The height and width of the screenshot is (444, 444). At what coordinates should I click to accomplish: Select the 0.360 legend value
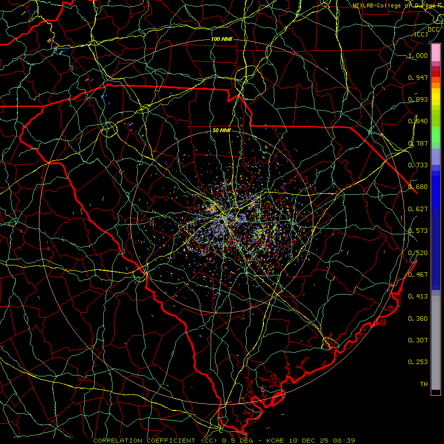[418, 318]
